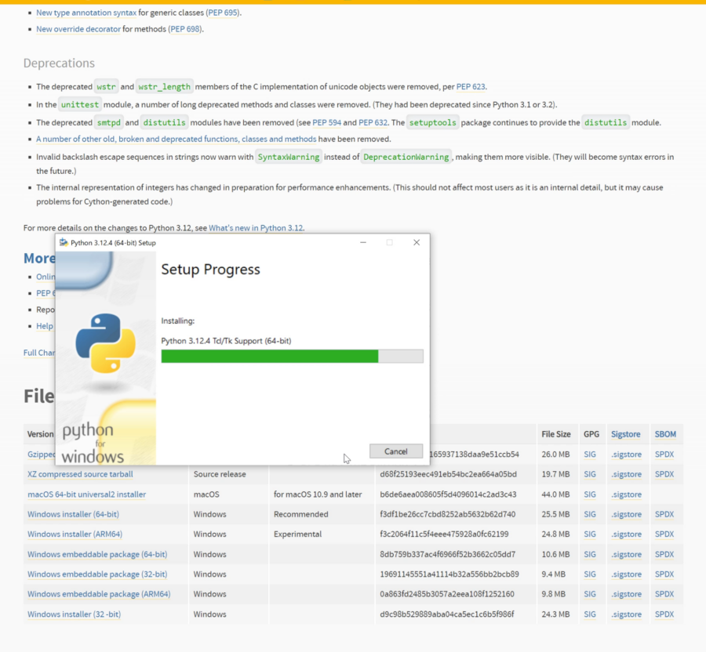Open SPDX in the 26.0 MB row
Viewport: 706px width, 652px height.
point(664,455)
